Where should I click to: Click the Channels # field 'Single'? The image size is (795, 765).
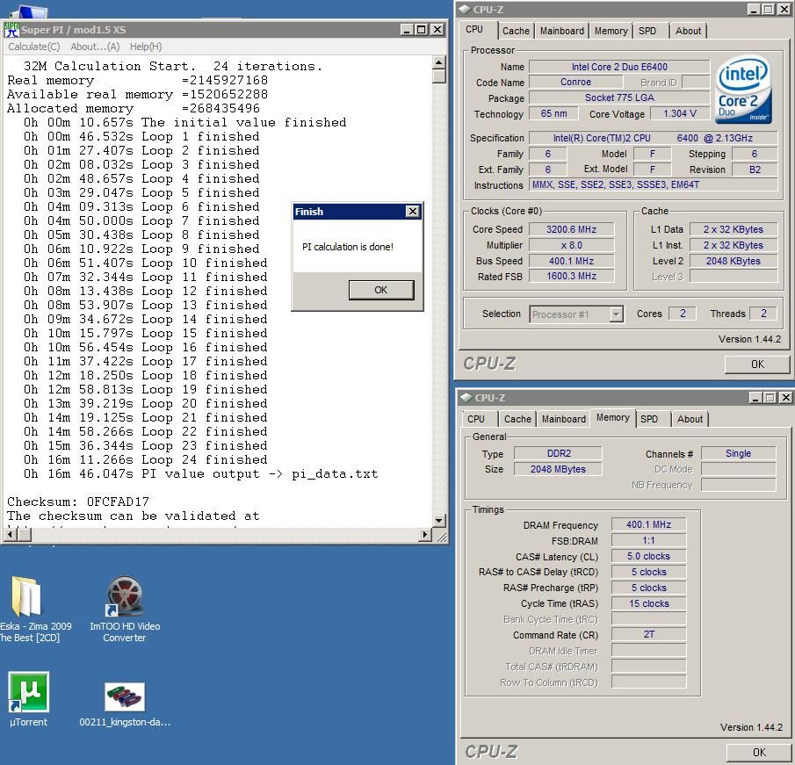tap(738, 453)
